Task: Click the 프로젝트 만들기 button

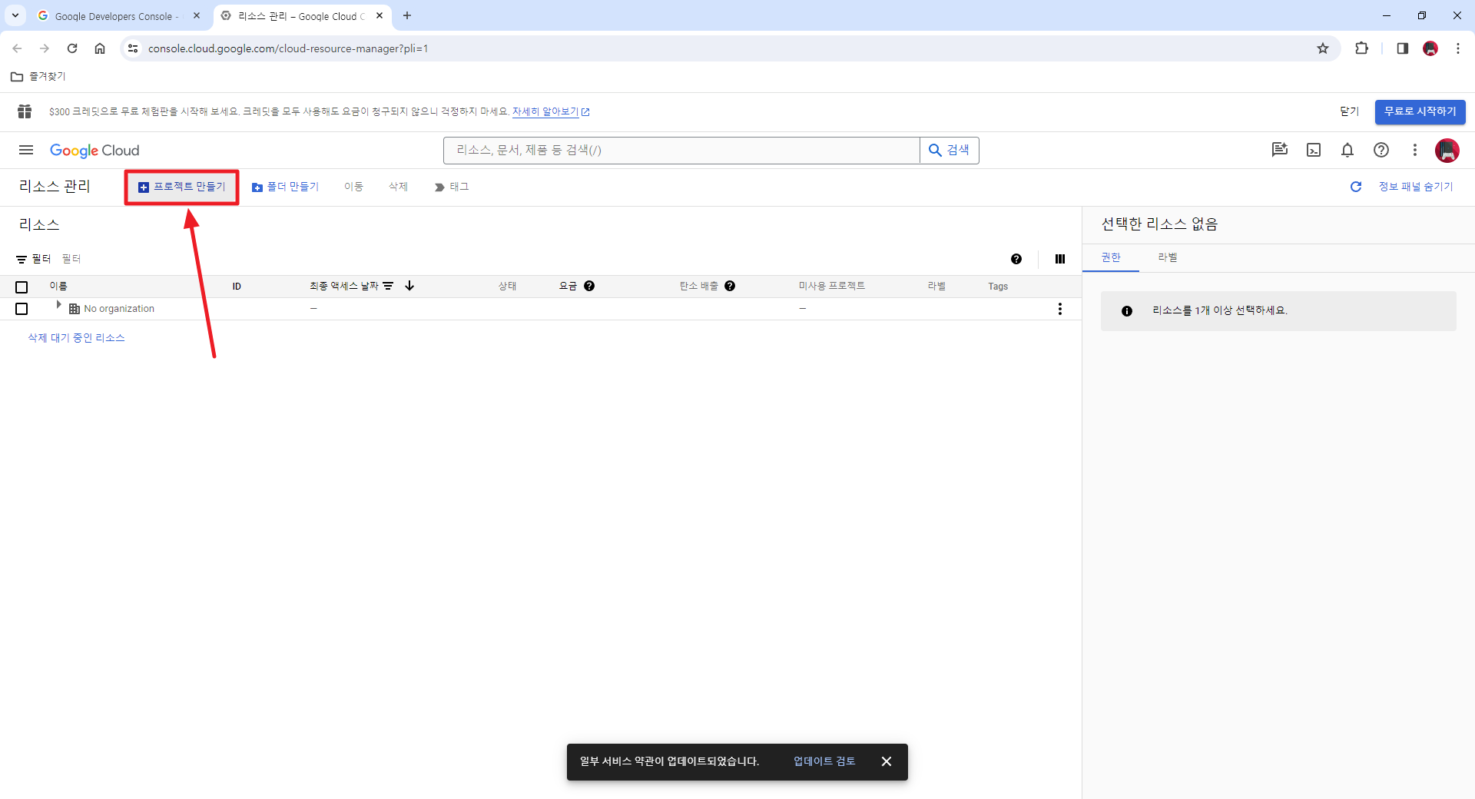Action: point(181,187)
